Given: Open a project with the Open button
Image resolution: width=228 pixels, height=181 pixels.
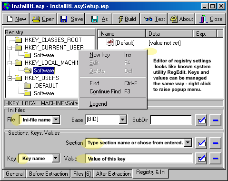Looking at the screenshot, I should (43, 19).
